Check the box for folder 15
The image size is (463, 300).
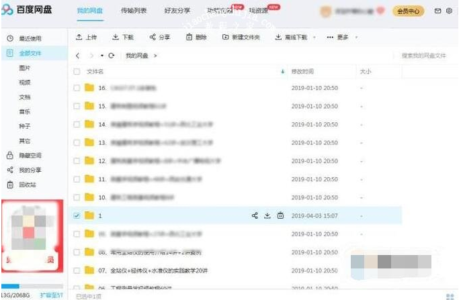(x=77, y=106)
